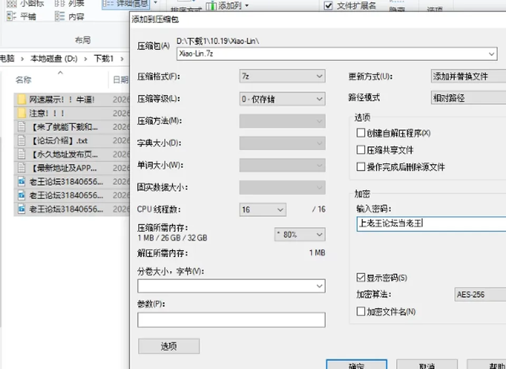
Task: Expand the Xiao-Lin.7z archive name dropdown arrow
Action: [x=491, y=54]
